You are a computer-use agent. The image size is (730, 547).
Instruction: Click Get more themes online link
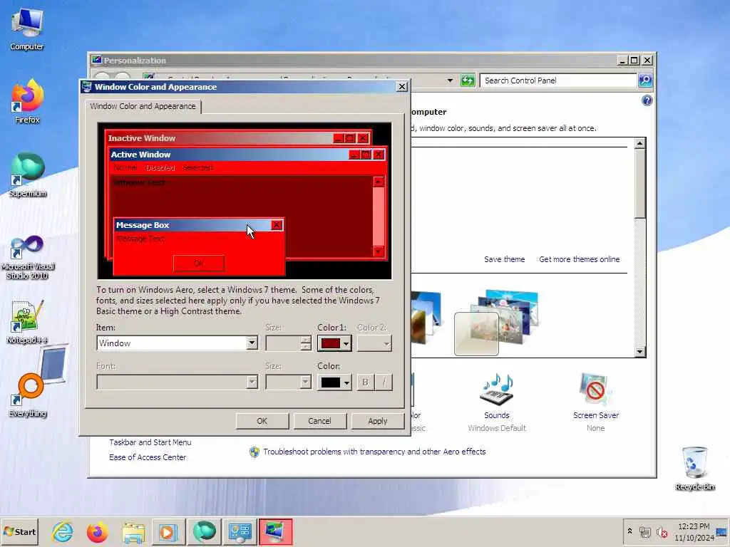coord(579,259)
